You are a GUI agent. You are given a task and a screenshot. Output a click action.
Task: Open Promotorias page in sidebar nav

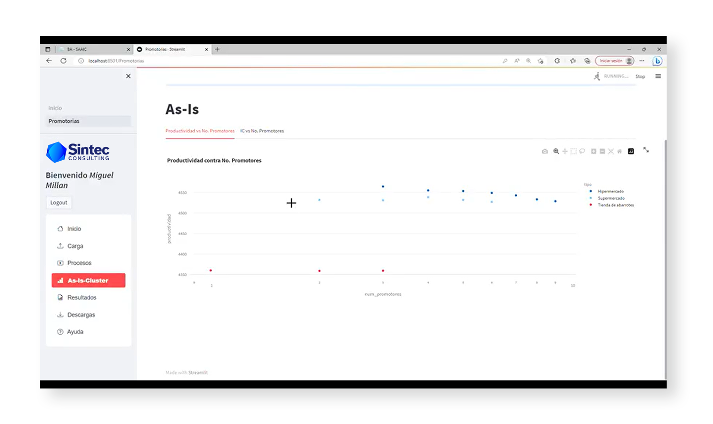[88, 121]
